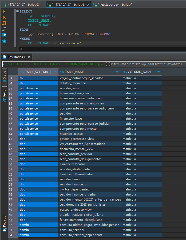Open TABLE_SCHEMA column filter dropdown
The height and width of the screenshot is (240, 186).
point(55,72)
